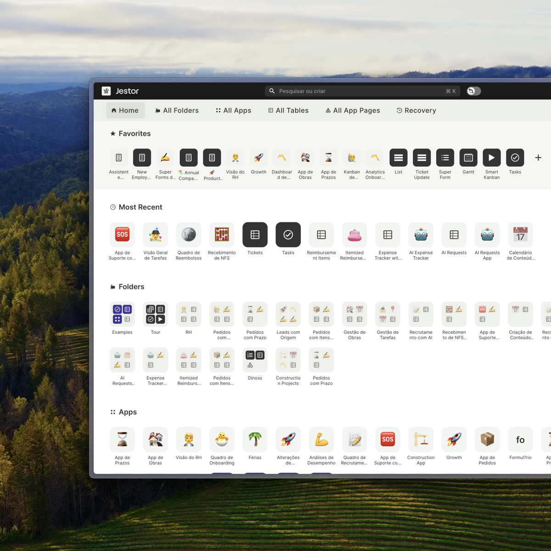Open the Quadro de Onboarding app
Screen dimensions: 551x551
(222, 439)
